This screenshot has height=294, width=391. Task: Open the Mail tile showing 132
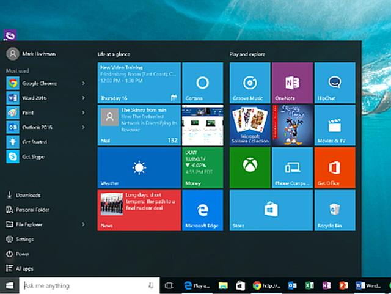coord(139,125)
